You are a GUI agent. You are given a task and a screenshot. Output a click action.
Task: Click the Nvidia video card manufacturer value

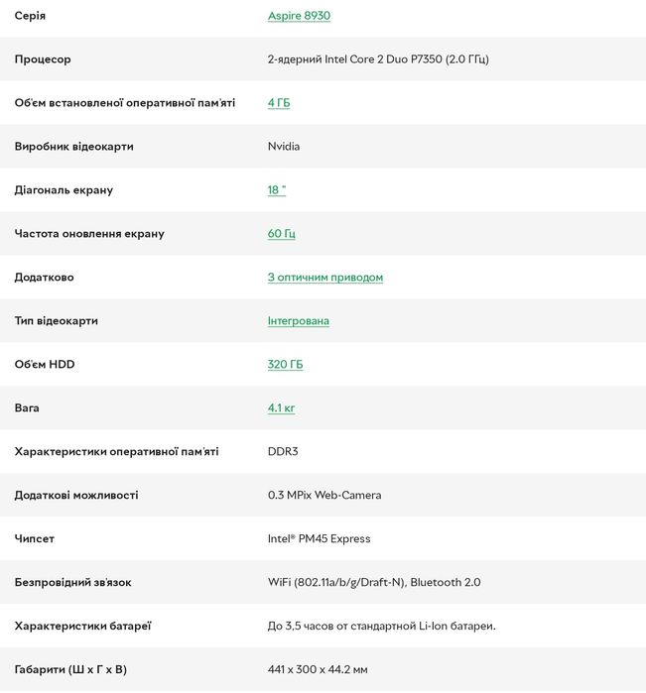pos(284,147)
